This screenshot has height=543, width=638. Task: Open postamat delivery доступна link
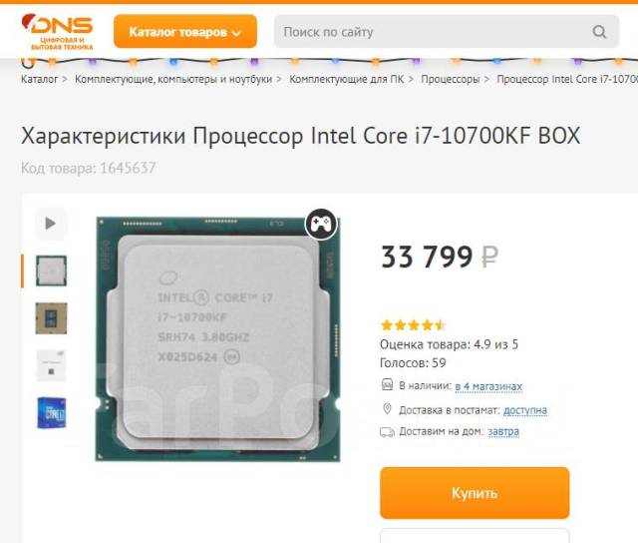(525, 410)
